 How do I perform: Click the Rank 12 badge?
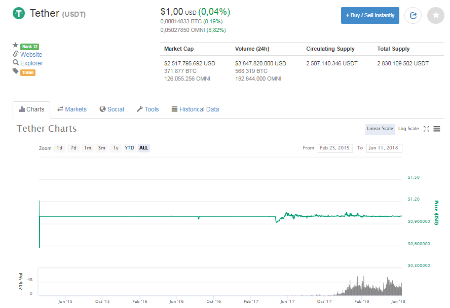(x=29, y=47)
